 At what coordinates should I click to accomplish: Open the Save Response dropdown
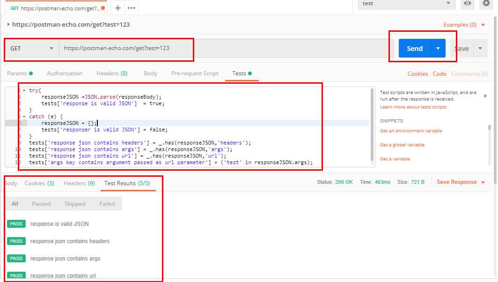click(x=461, y=182)
